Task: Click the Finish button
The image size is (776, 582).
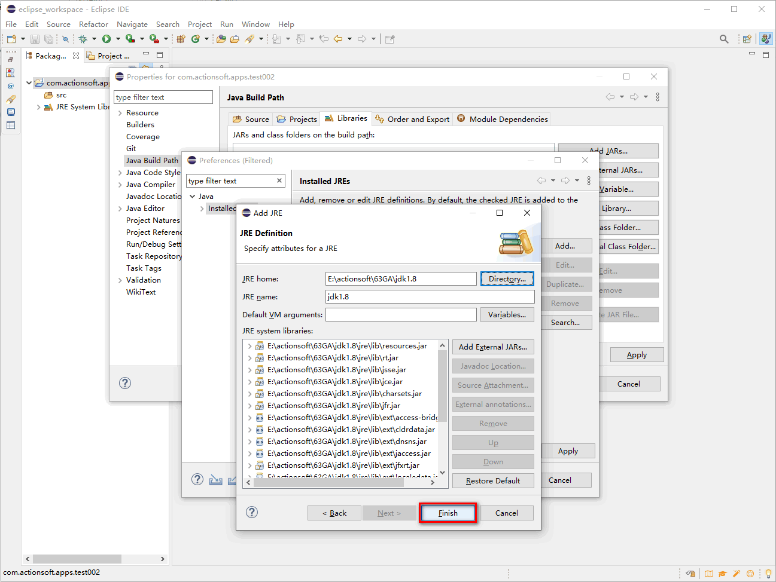Action: (x=448, y=513)
